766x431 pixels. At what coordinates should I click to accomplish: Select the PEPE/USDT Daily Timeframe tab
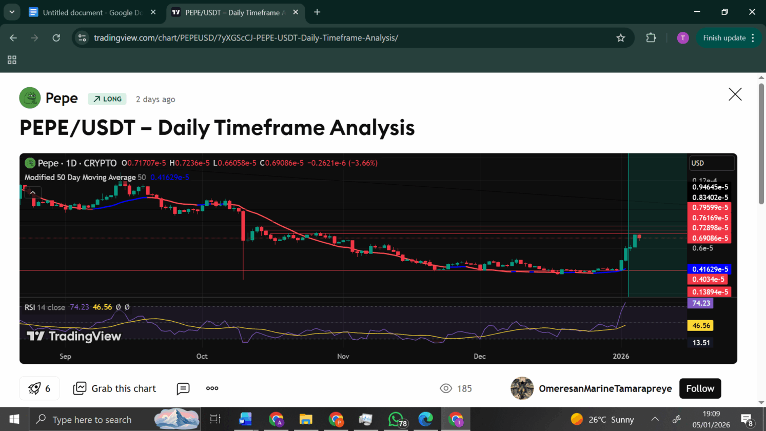click(x=234, y=12)
